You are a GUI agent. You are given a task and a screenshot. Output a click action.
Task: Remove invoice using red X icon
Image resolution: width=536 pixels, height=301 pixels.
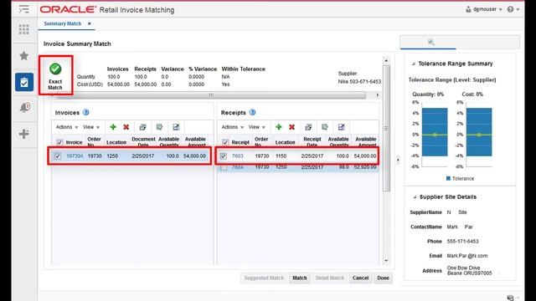tap(126, 127)
